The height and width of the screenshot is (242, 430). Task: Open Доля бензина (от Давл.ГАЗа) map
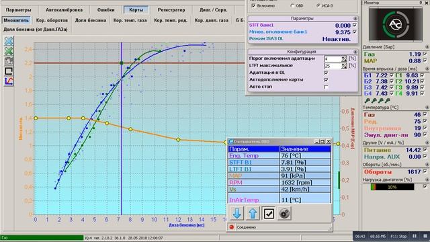[x=36, y=29]
